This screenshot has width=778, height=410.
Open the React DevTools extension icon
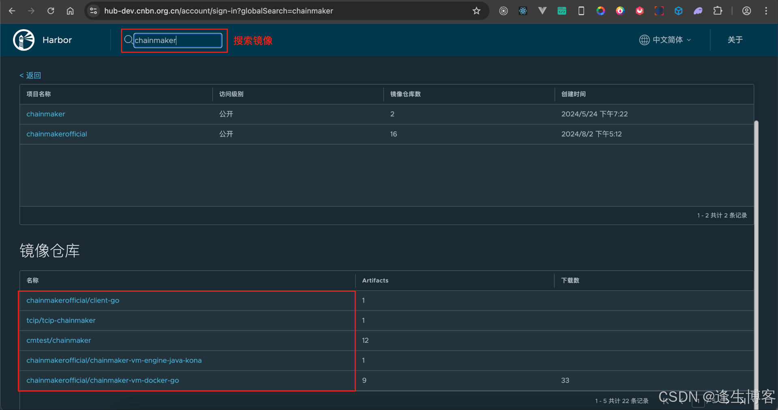click(x=523, y=11)
